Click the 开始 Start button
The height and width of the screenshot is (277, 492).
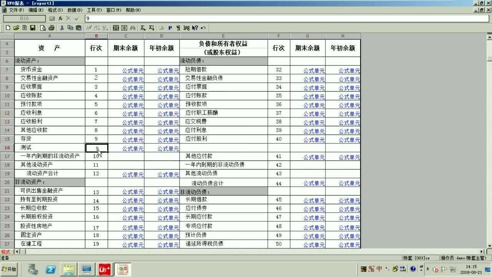click(x=9, y=269)
